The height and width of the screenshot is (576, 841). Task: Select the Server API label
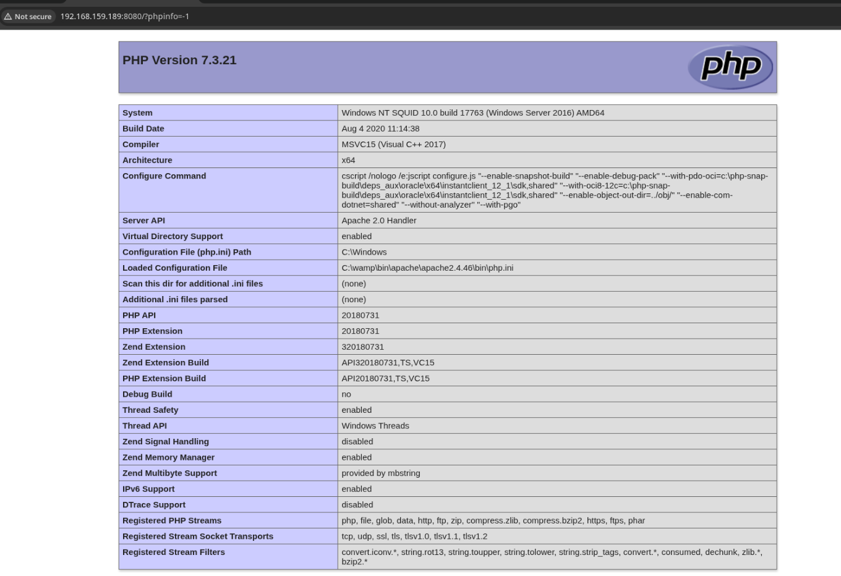[143, 220]
